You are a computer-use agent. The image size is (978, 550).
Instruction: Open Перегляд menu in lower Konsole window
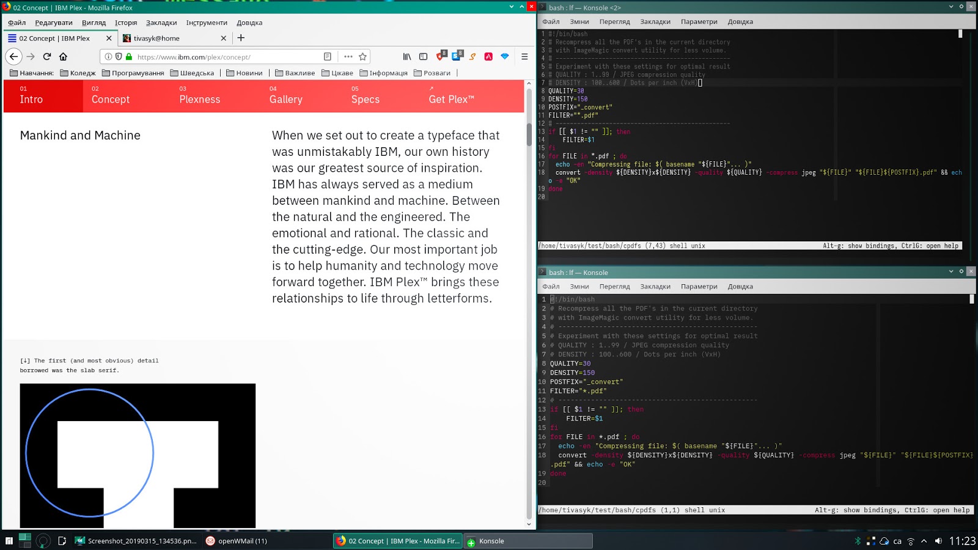coord(614,286)
